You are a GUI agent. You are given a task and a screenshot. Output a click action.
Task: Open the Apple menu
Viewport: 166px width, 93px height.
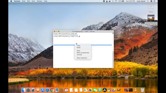tap(11, 1)
